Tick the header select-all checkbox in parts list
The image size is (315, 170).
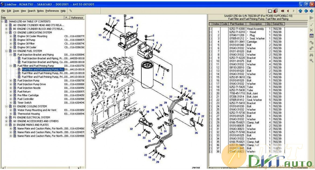211,24
